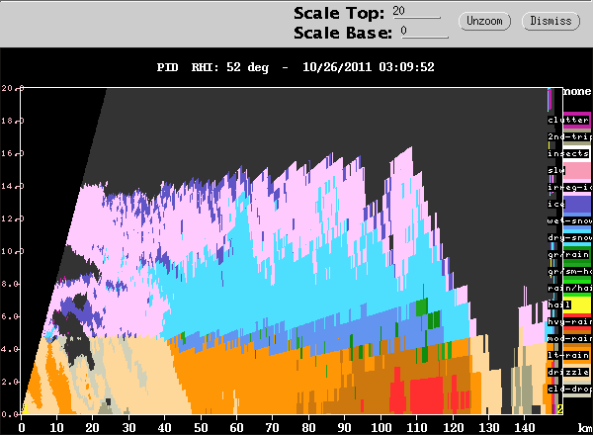The width and height of the screenshot is (593, 435).
Task: Click the '70' range axis label
Action: (x=273, y=428)
